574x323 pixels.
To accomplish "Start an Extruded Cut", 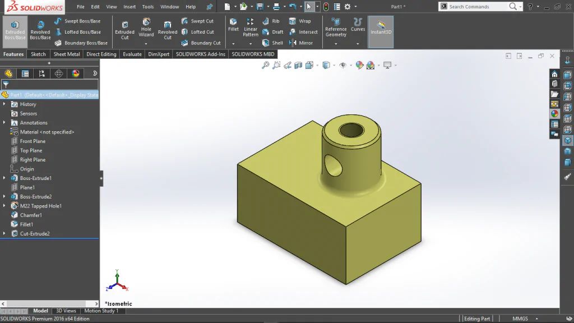I will tap(124, 30).
